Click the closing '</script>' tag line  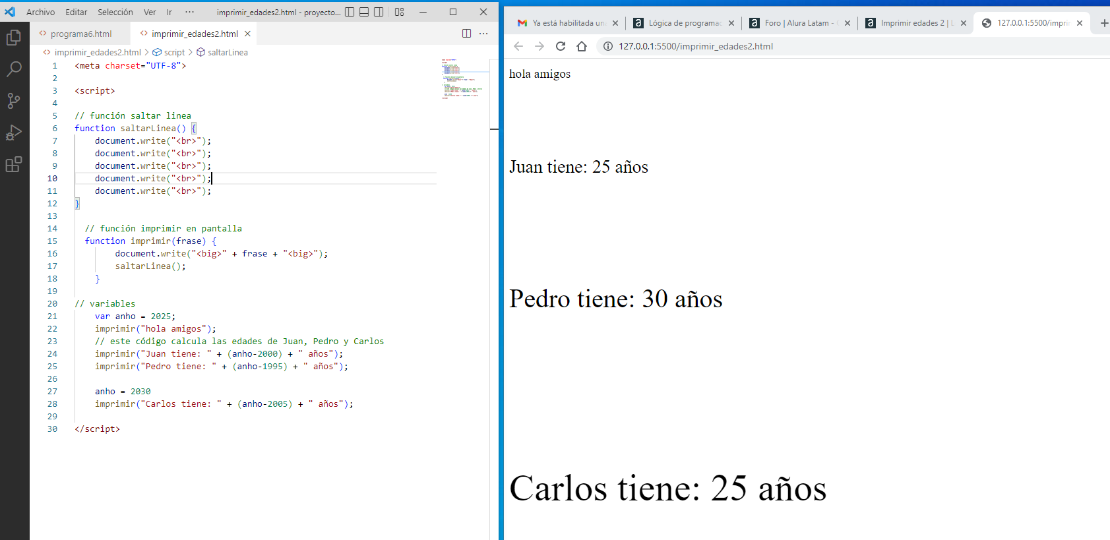(98, 429)
